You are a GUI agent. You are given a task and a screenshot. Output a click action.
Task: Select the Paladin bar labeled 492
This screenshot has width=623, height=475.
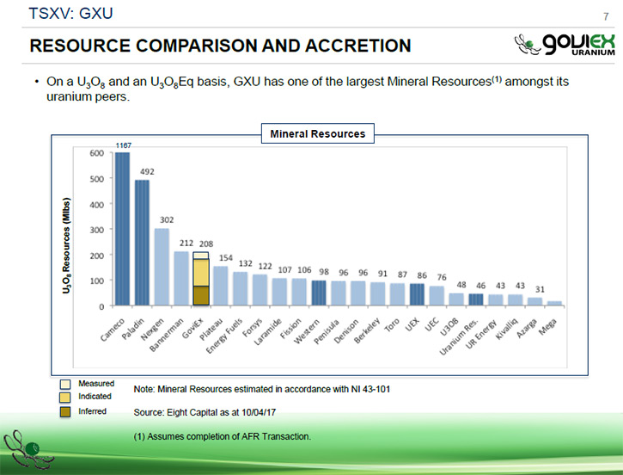(x=143, y=243)
